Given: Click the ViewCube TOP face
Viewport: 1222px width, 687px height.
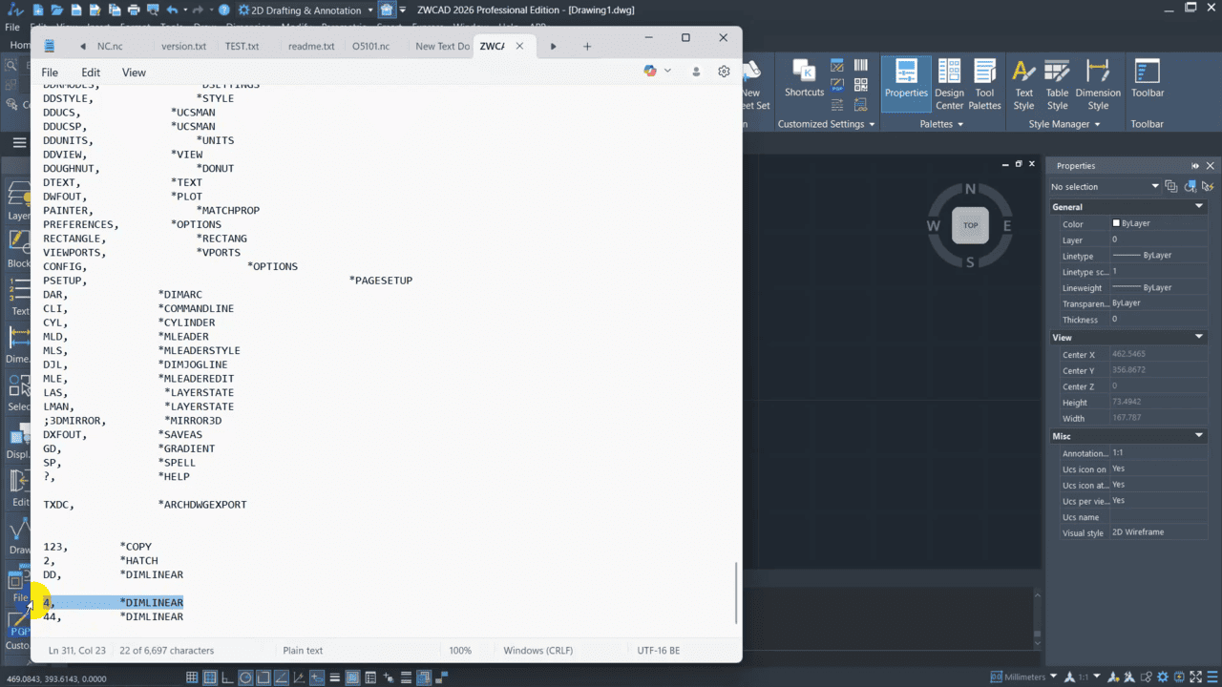Looking at the screenshot, I should [x=970, y=225].
